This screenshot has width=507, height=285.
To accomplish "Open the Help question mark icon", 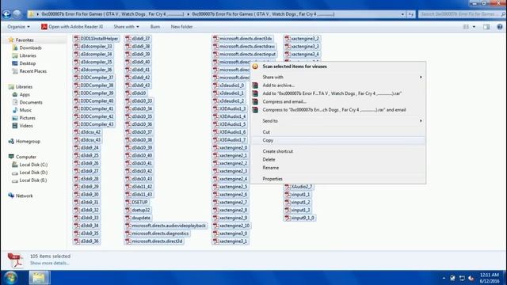I will (500, 27).
